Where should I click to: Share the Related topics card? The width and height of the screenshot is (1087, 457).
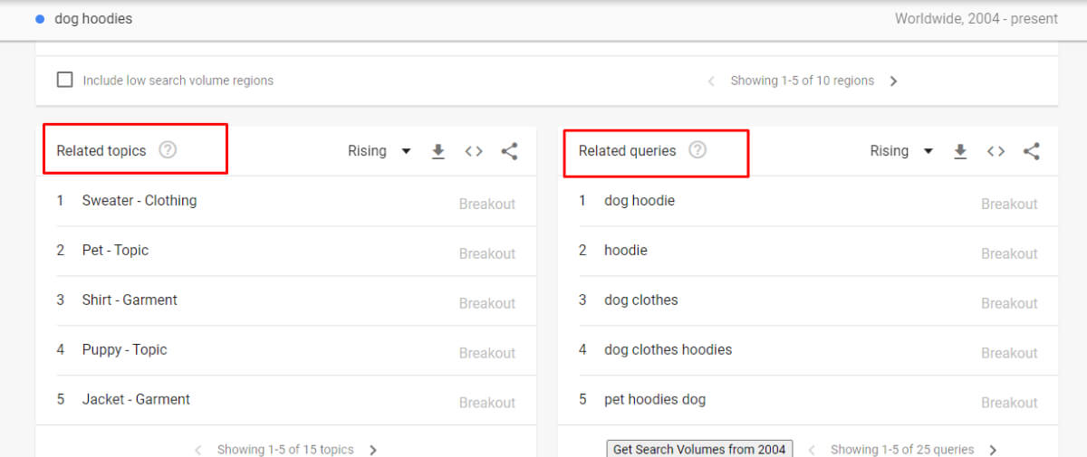tap(509, 151)
